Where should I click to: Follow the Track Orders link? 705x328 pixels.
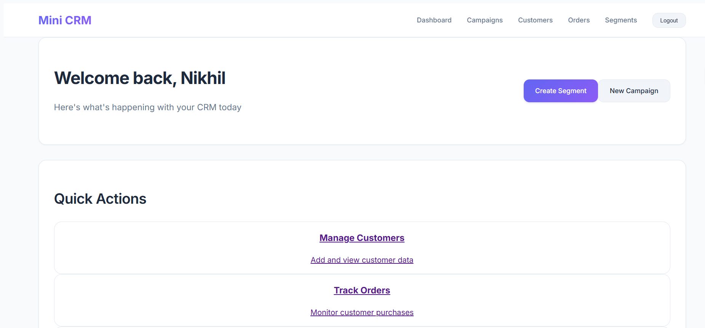click(x=362, y=290)
